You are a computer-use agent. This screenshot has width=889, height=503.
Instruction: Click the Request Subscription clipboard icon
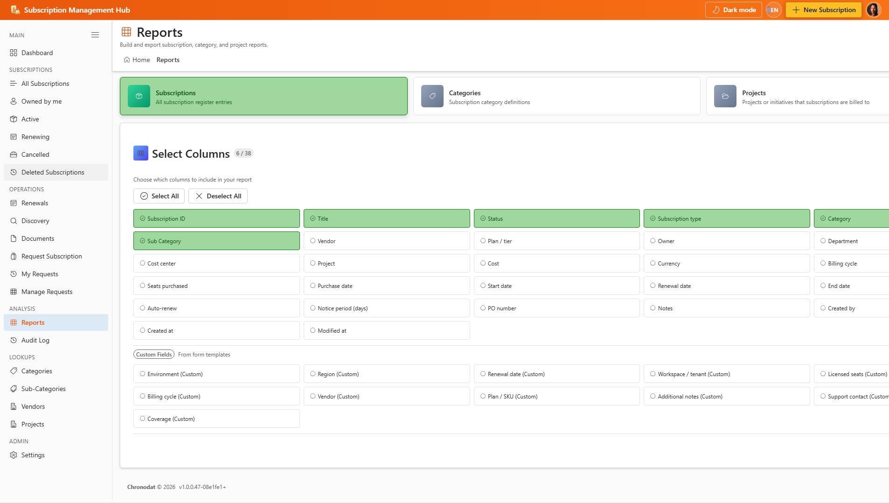pos(14,256)
